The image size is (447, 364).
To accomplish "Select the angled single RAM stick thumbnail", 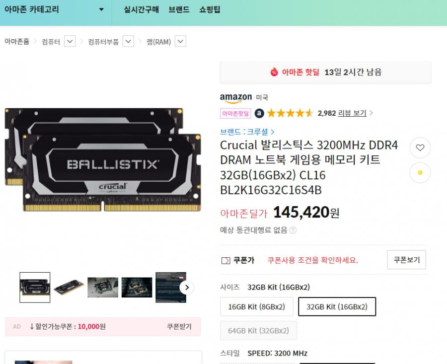I will click(x=69, y=288).
